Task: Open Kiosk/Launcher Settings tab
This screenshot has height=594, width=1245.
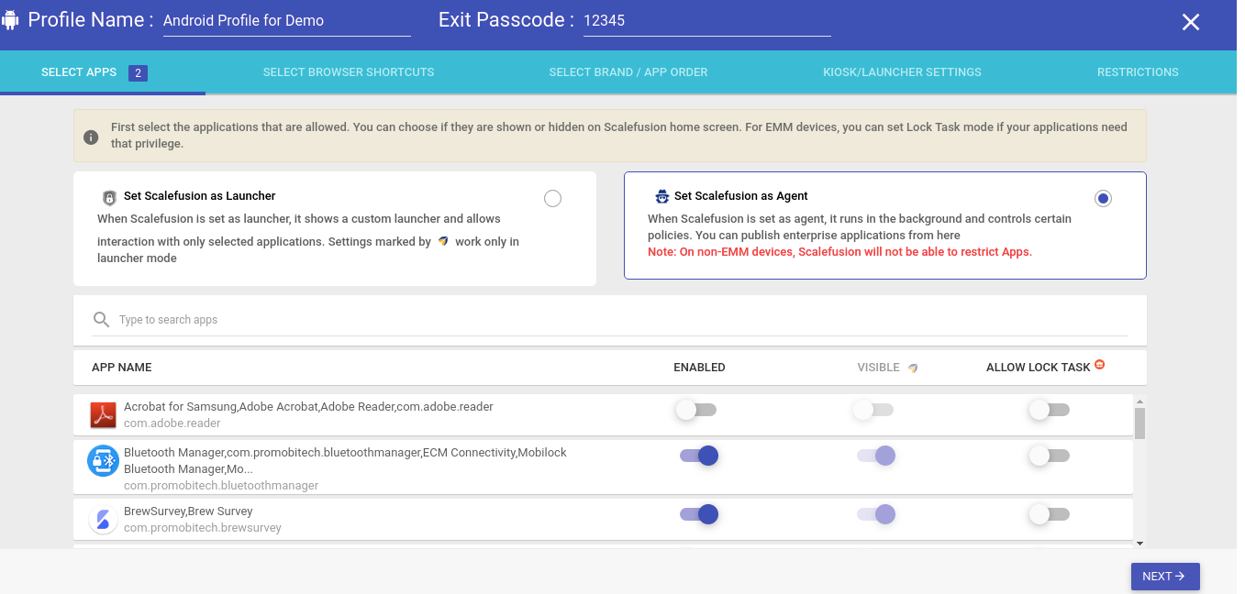Action: pyautogui.click(x=902, y=72)
